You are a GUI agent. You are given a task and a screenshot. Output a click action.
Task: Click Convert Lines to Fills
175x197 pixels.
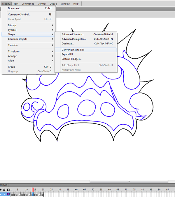pos(86,50)
